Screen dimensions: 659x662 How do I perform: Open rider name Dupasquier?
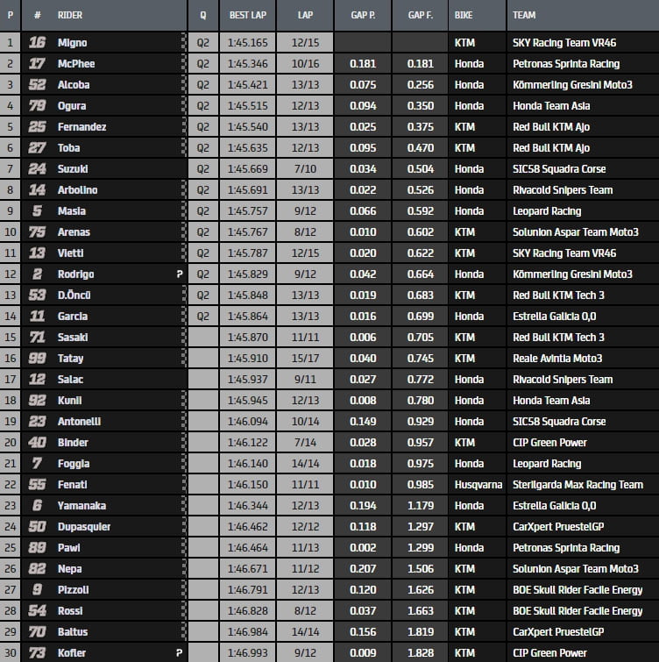(x=84, y=526)
